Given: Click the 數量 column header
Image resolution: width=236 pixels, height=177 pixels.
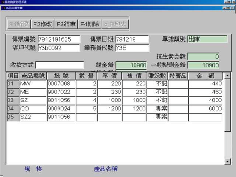Looking at the screenshot, I should (x=86, y=76).
